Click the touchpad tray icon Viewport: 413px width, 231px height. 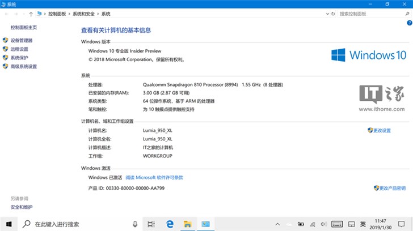351,224
